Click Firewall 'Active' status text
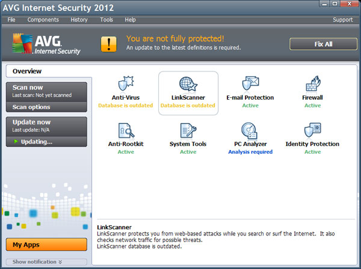This screenshot has width=361, height=269. 313,106
